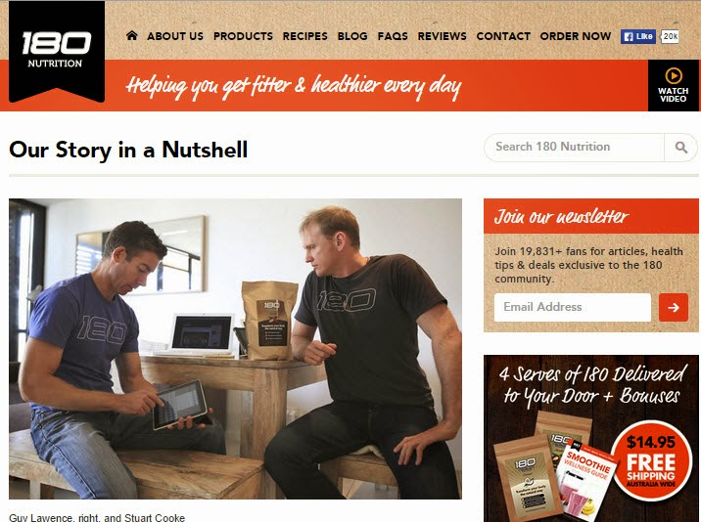Click the Smoothie Wellness Guide image
701x522 pixels.
[x=584, y=483]
